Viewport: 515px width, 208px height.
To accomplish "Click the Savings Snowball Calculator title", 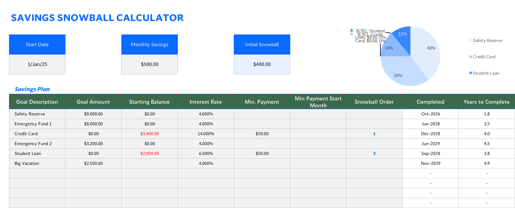I will [97, 18].
